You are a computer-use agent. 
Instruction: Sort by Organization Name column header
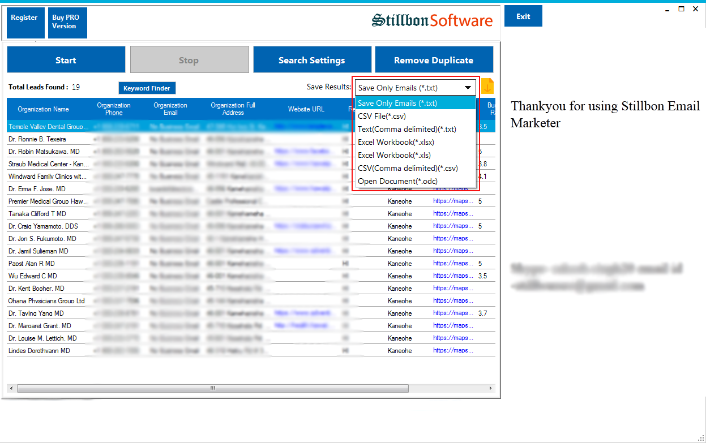click(x=43, y=109)
